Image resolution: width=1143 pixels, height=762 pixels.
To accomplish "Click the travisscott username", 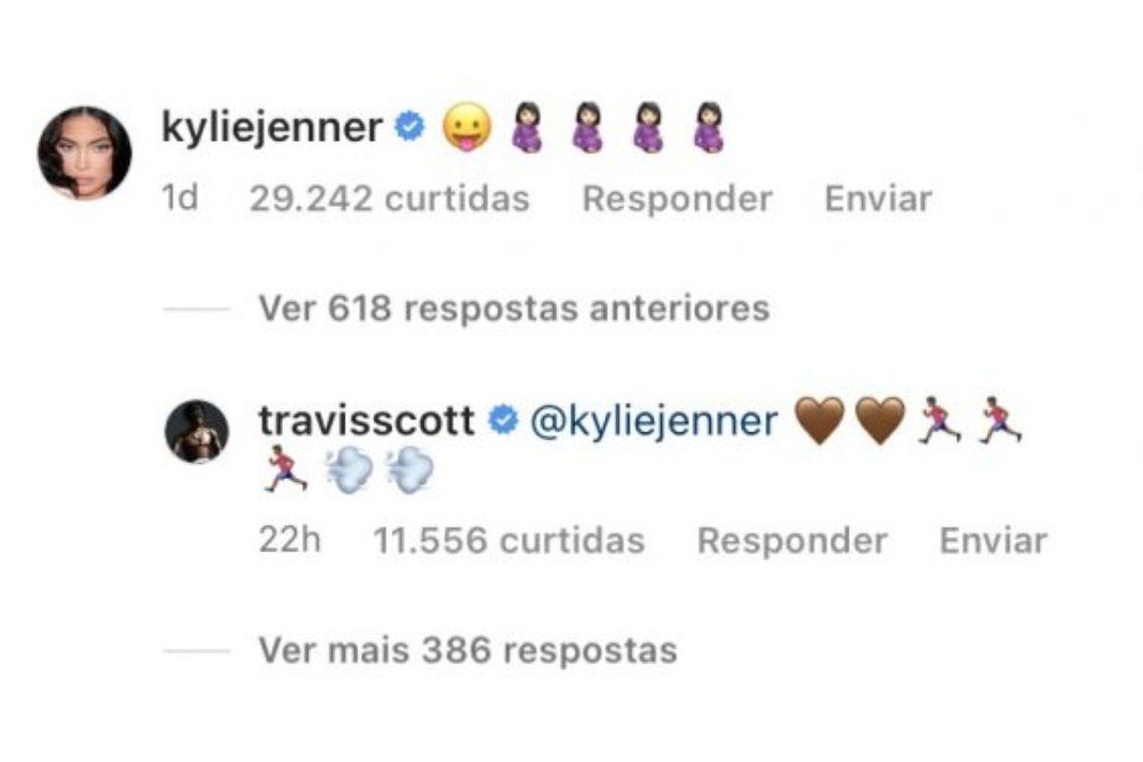I will tap(367, 420).
